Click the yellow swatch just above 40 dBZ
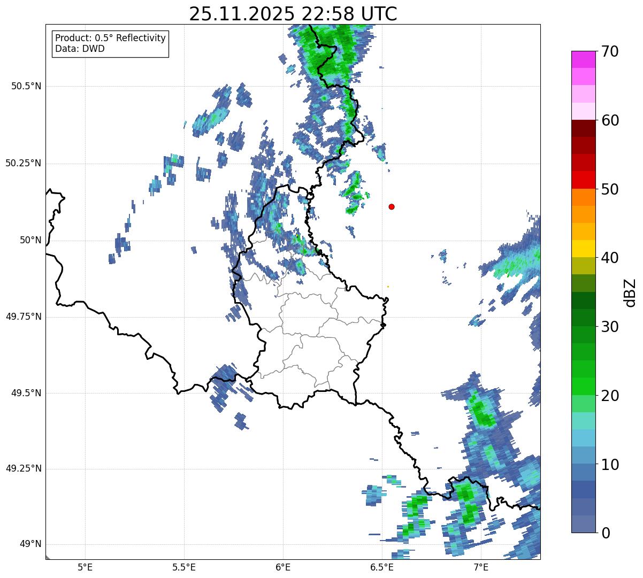The height and width of the screenshot is (578, 643). click(584, 249)
